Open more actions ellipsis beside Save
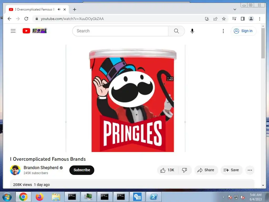Viewport: 269px width, 202px height. [250, 170]
